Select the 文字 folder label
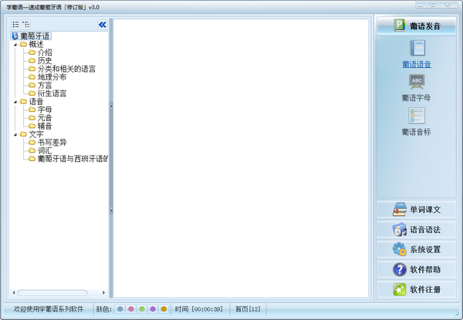Screen dimensions: 463x320 36,134
